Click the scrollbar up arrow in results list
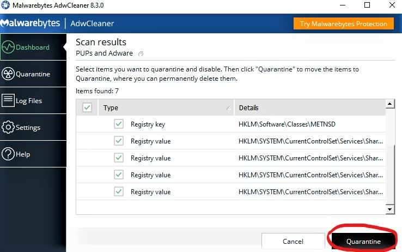Screen dimensions: 402x252 pos(389,104)
